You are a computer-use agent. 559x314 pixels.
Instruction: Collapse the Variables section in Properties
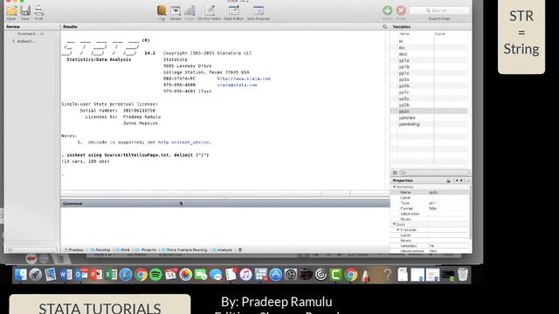coord(394,187)
